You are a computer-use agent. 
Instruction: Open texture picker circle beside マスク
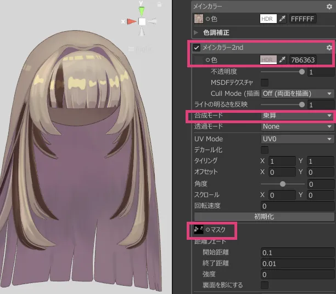[x=208, y=230]
